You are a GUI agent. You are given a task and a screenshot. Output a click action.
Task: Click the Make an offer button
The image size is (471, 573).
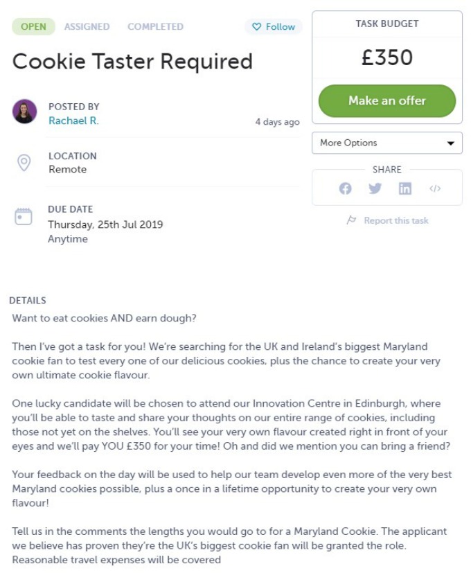[x=387, y=101]
